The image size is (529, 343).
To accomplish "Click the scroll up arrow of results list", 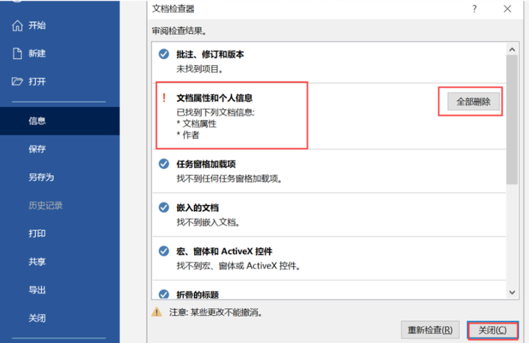I will pos(512,49).
